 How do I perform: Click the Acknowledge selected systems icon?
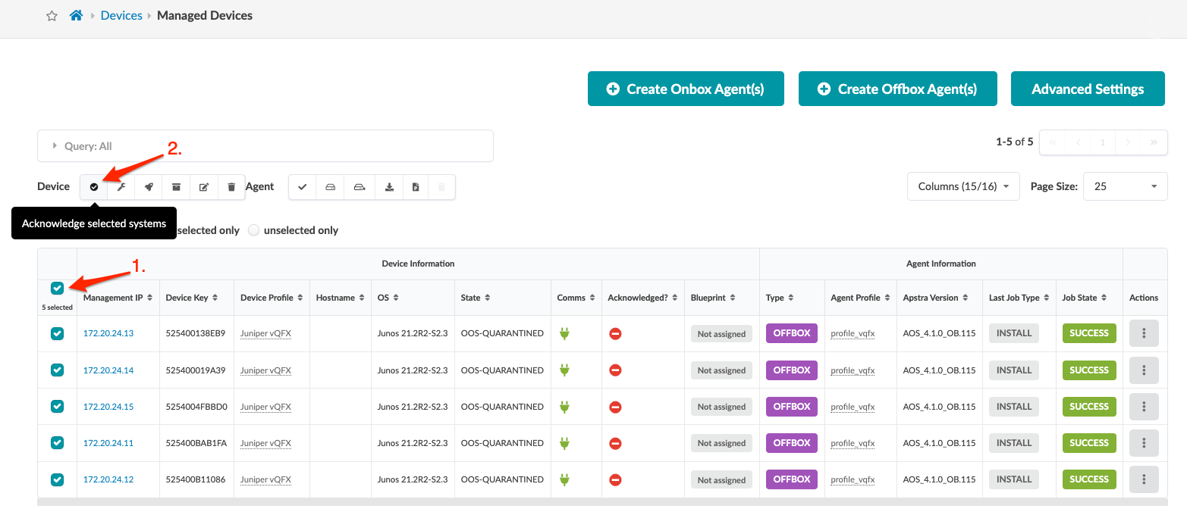[94, 187]
